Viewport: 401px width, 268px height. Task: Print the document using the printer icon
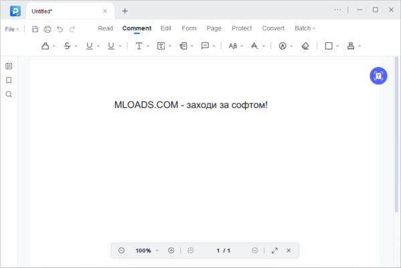(x=48, y=29)
